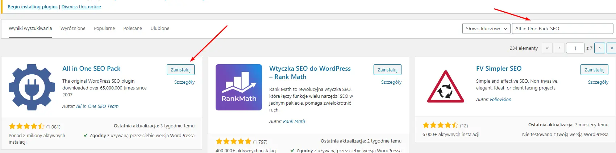This screenshot has height=153, width=616.
Task: Click 'Ostatnia aktualizacja: 3 tygodnie temu' text
Action: pyautogui.click(x=154, y=126)
